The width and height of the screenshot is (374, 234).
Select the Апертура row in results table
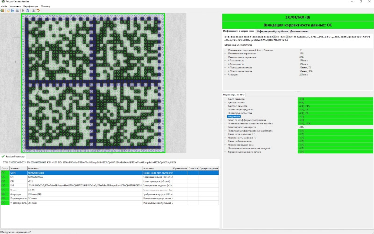(x=110, y=194)
